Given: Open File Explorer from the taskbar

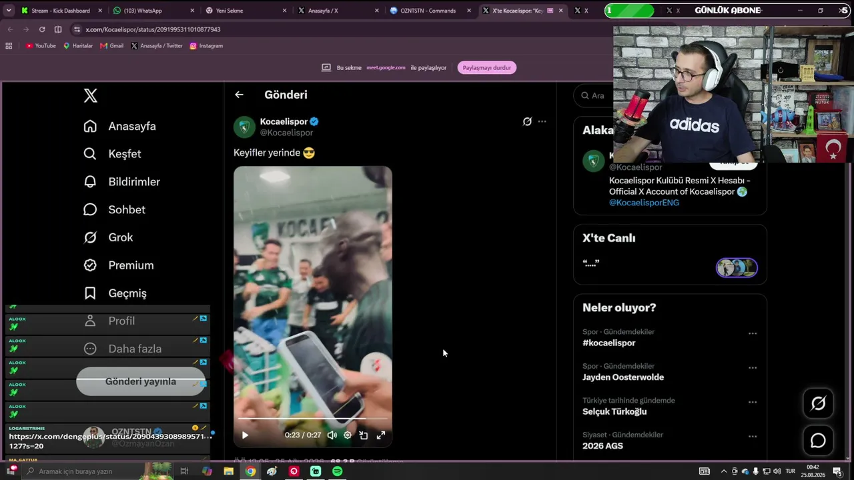Looking at the screenshot, I should [x=228, y=471].
